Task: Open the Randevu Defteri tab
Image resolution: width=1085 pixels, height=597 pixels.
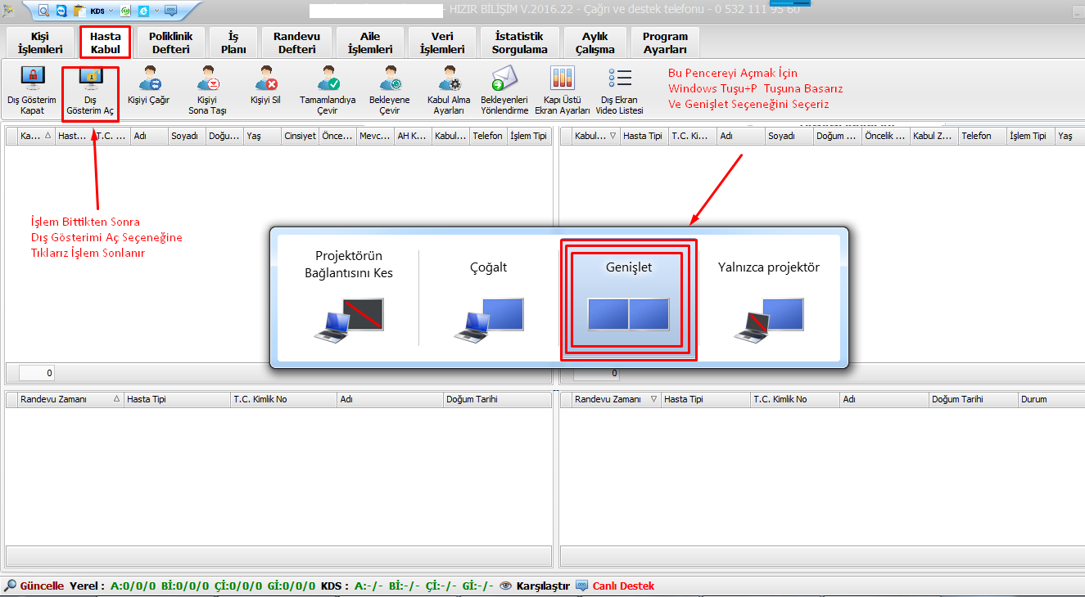Action: click(x=296, y=43)
